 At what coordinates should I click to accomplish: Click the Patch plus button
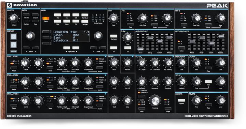[35, 48]
